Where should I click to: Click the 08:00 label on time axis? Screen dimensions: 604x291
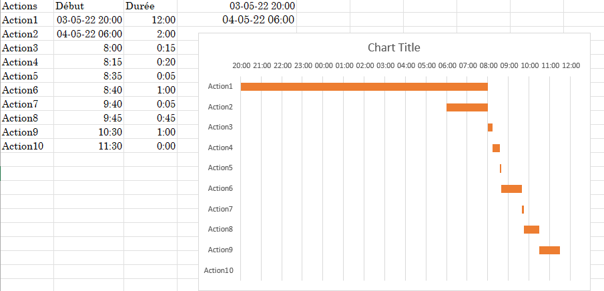pyautogui.click(x=488, y=65)
